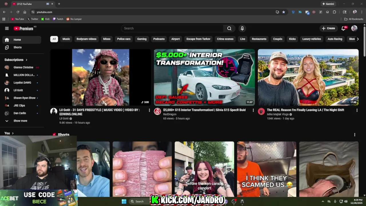Open the Chrome extensions puzzle icon
The height and width of the screenshot is (206, 366).
(334, 12)
